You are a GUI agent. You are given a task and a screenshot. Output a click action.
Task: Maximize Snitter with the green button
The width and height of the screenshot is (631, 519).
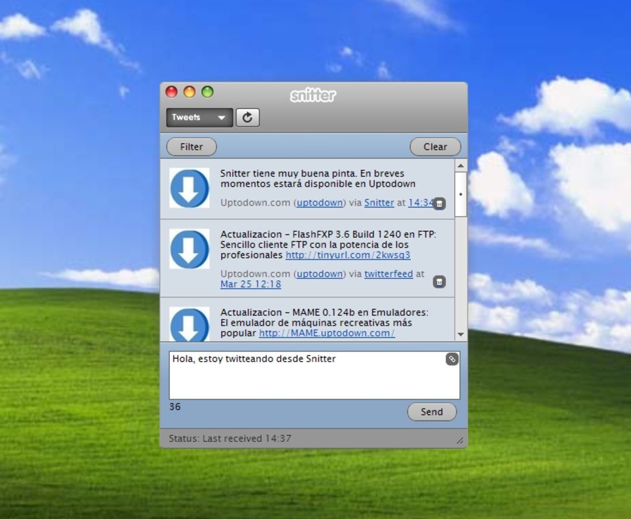pyautogui.click(x=208, y=92)
